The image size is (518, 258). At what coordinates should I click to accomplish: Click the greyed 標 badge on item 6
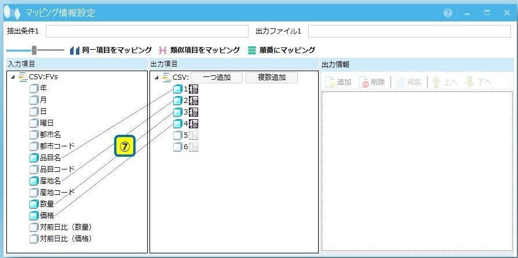pyautogui.click(x=194, y=147)
